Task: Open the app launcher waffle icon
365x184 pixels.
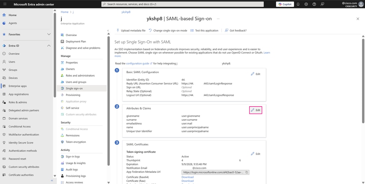Action: point(5,4)
